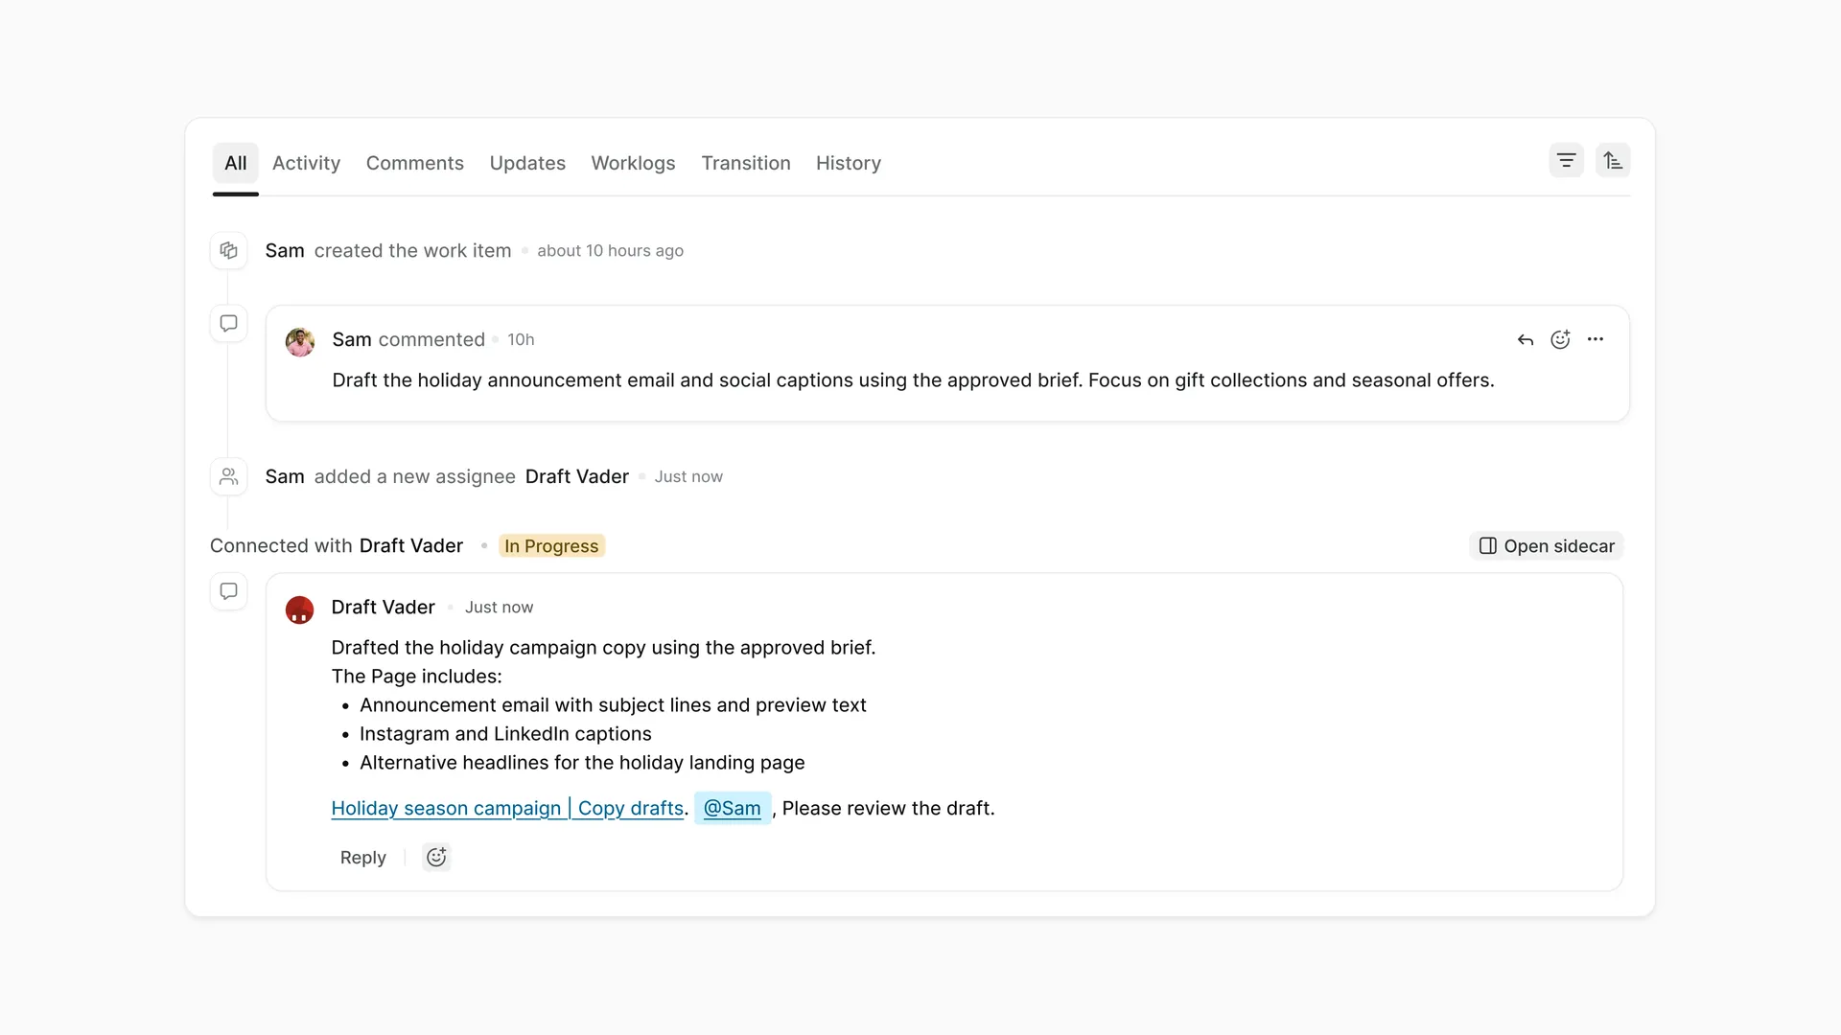Open Holiday season campaign Copy drafts link

coord(507,808)
